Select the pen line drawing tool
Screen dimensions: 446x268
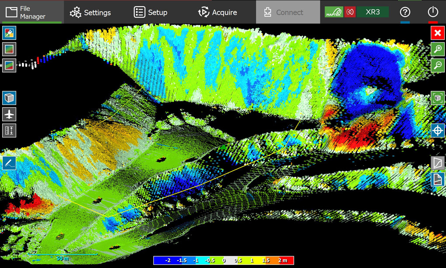pyautogui.click(x=9, y=163)
